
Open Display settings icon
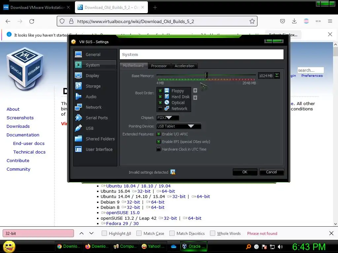(78, 75)
